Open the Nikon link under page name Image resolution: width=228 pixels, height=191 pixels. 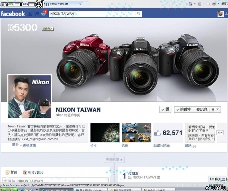pos(59,115)
